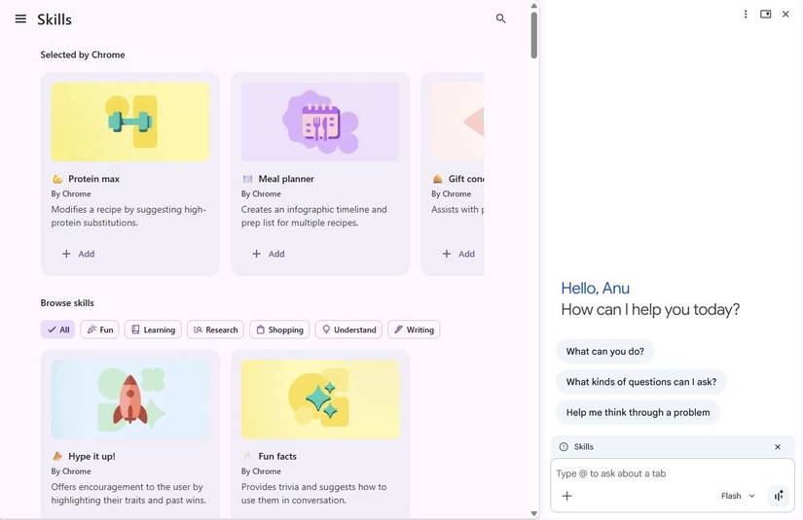Click the voice input waveform button
Screen dimensions: 803x520
779,496
